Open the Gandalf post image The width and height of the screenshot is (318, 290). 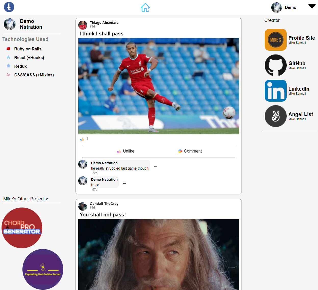tap(159, 254)
